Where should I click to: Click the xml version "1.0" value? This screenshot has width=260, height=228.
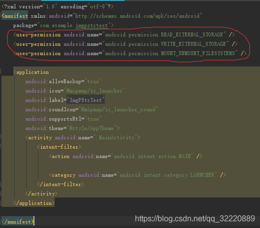50,6
